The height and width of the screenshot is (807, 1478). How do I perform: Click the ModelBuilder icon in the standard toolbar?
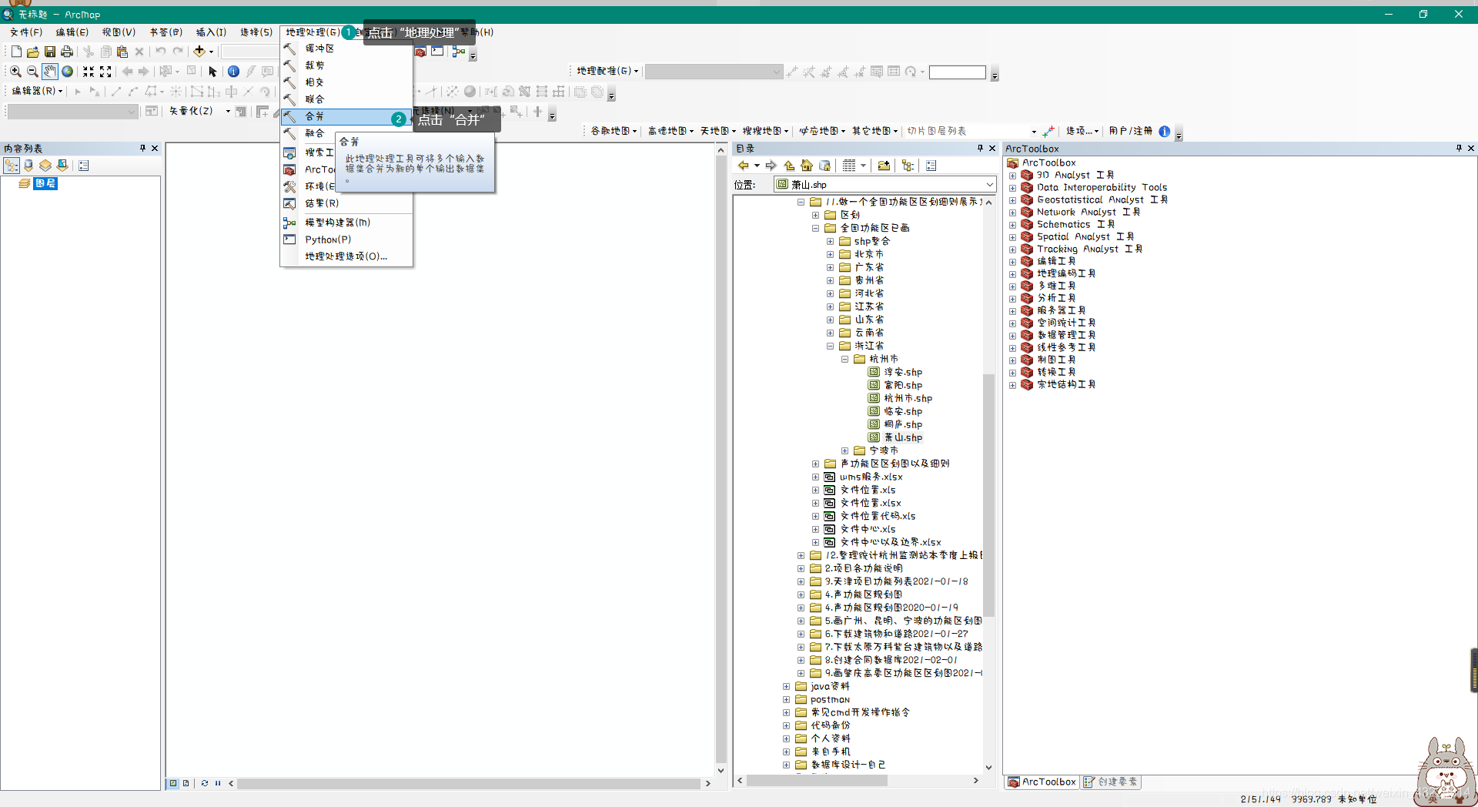[x=459, y=52]
